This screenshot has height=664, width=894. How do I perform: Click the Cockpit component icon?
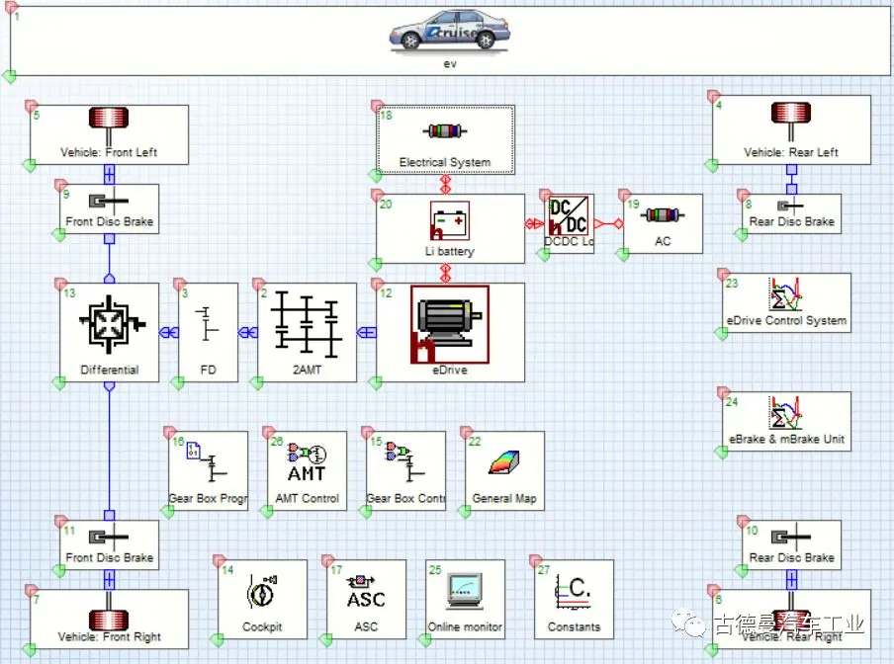[262, 593]
